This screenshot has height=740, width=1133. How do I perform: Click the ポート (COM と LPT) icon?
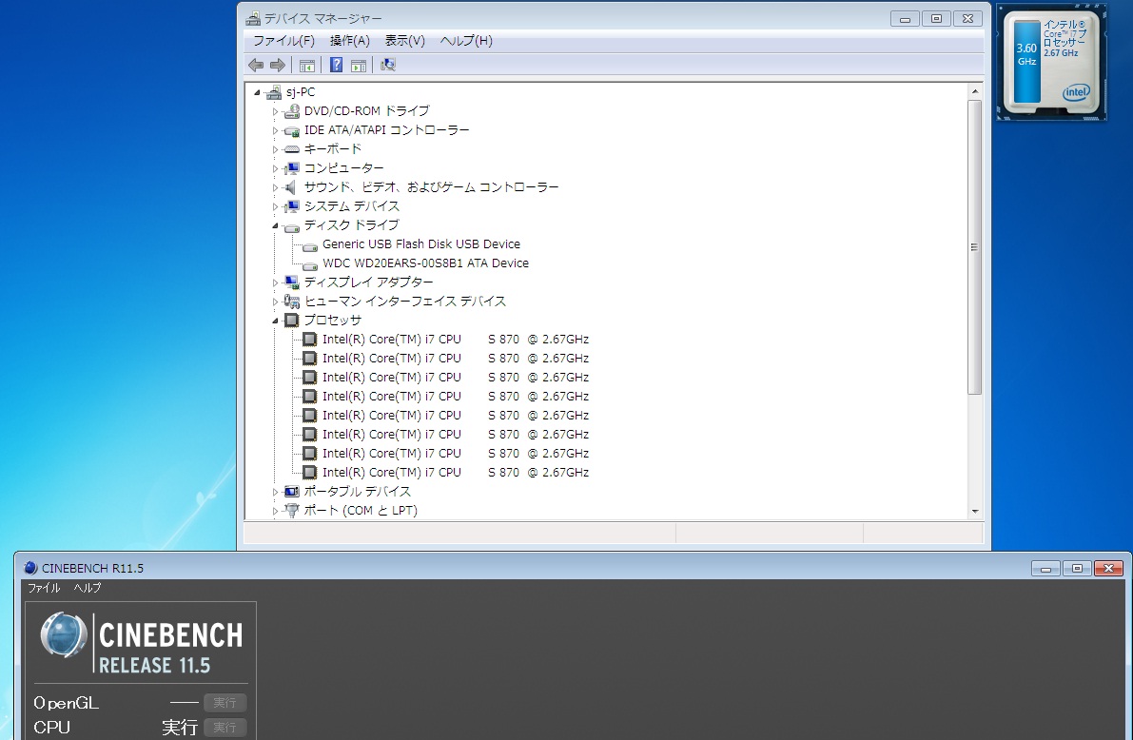coord(292,510)
